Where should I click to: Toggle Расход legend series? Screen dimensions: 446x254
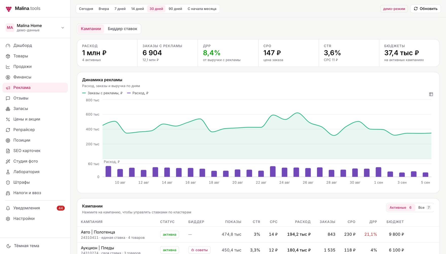[138, 93]
